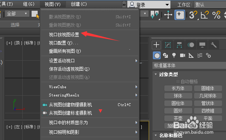
Task: Select the Helpers category icon
Action: pos(191,55)
